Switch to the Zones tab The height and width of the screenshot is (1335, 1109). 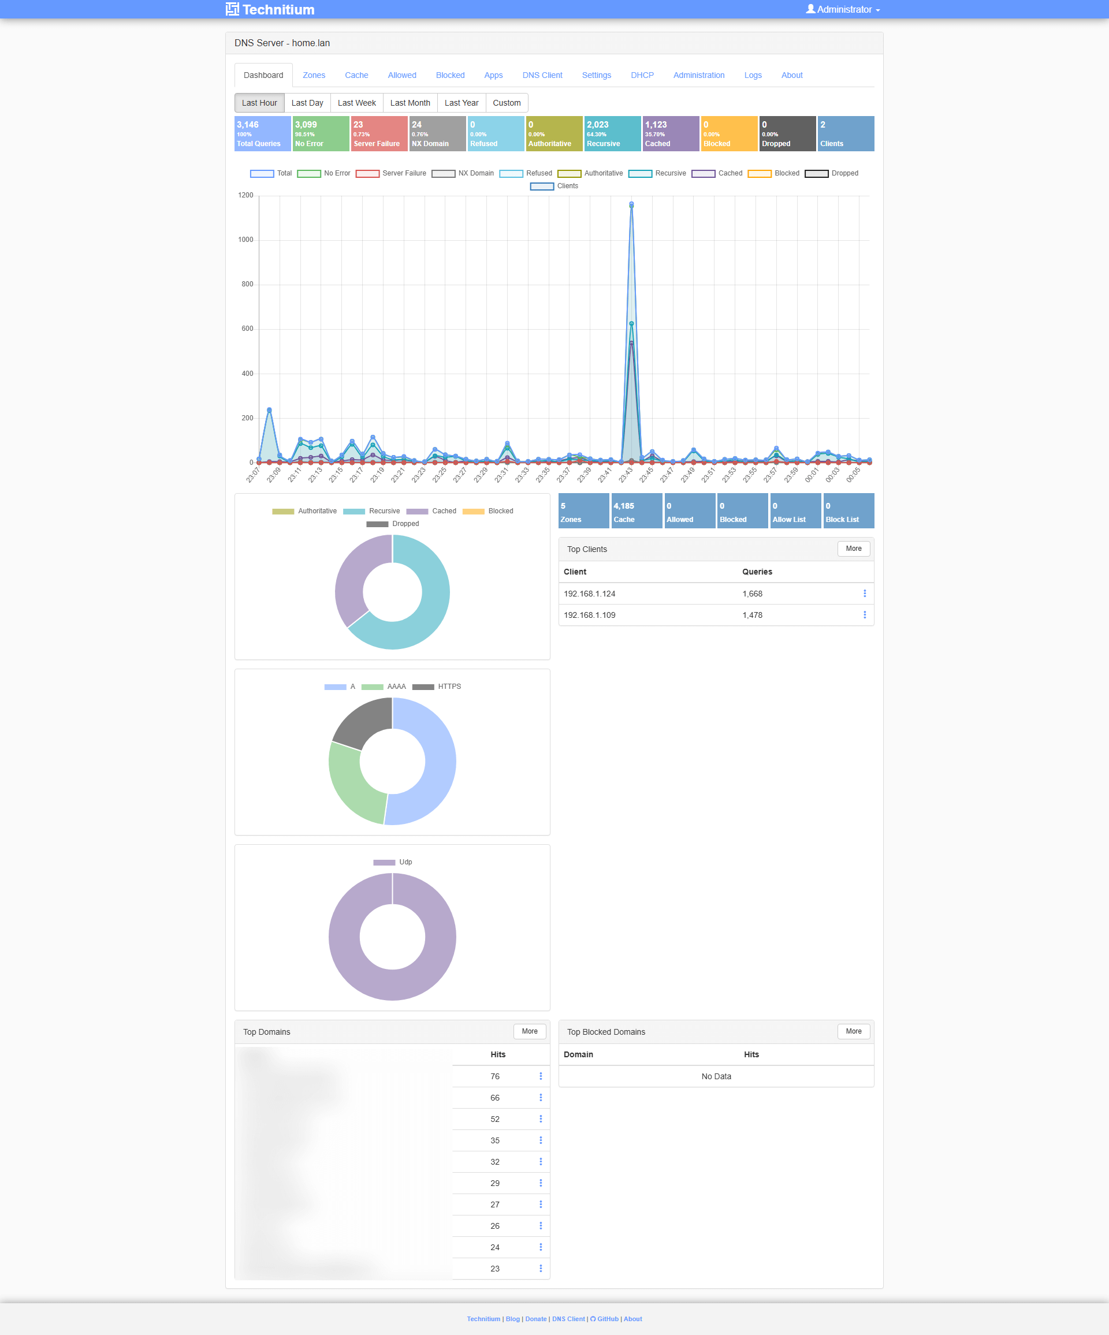[x=314, y=75]
